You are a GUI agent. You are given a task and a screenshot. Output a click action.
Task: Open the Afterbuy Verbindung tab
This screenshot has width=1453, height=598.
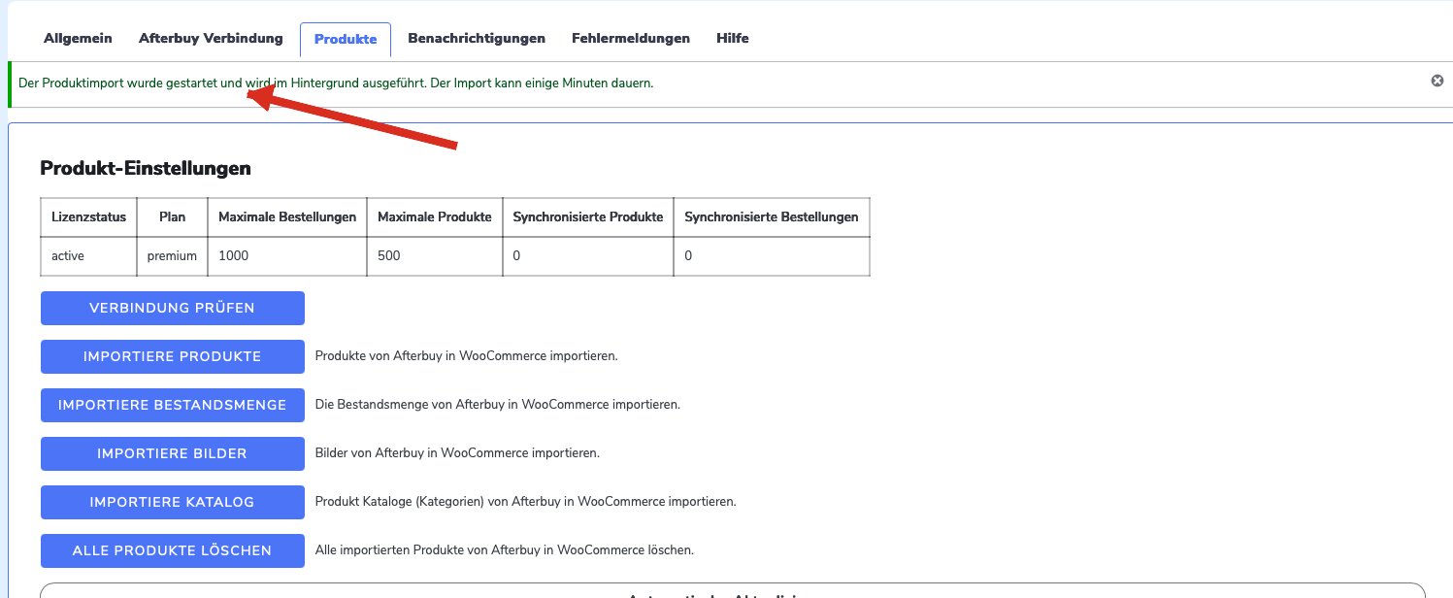pyautogui.click(x=211, y=38)
